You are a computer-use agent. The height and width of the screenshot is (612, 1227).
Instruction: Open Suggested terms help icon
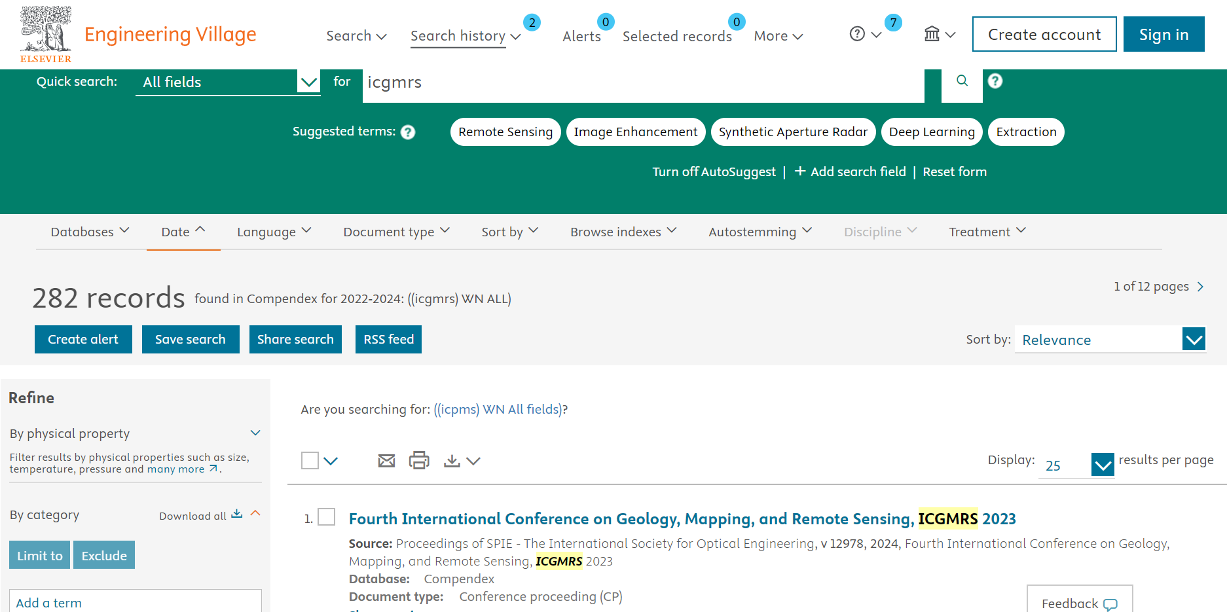408,132
